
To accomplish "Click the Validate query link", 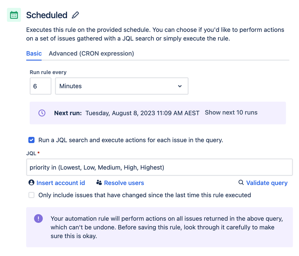I will 267,183.
